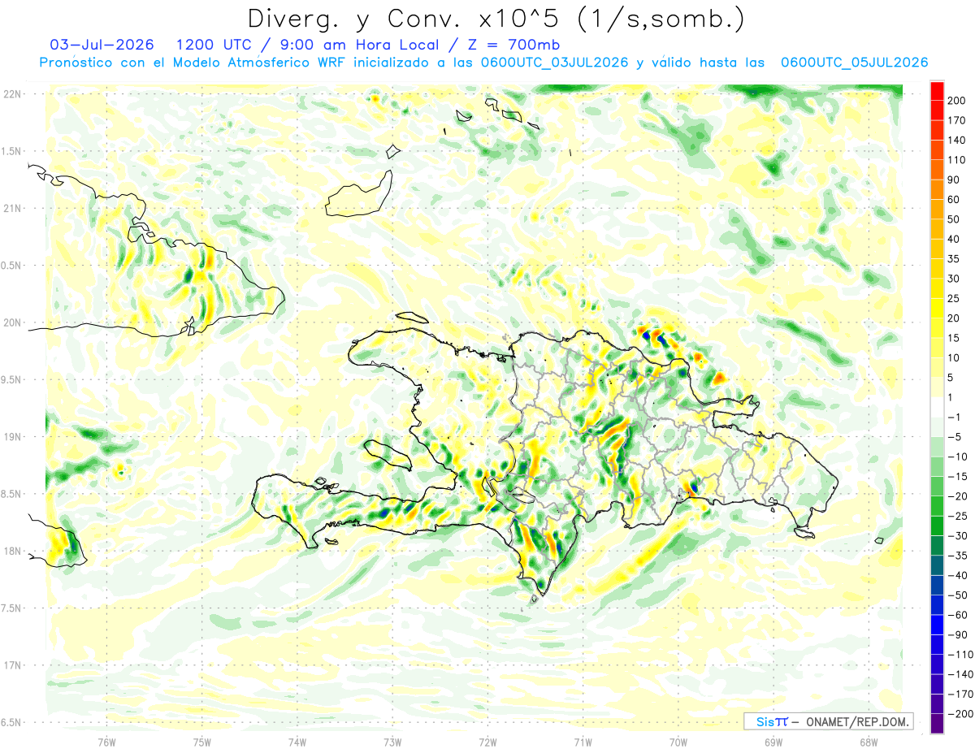Click the '70W' longitude label
Image resolution: width=975 pixels, height=753 pixels.
[x=678, y=742]
